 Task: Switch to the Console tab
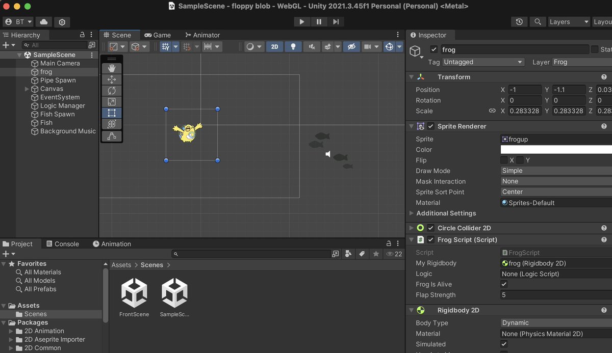click(62, 244)
